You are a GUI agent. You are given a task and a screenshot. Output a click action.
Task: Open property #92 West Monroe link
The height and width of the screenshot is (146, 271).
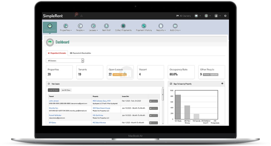point(99,123)
